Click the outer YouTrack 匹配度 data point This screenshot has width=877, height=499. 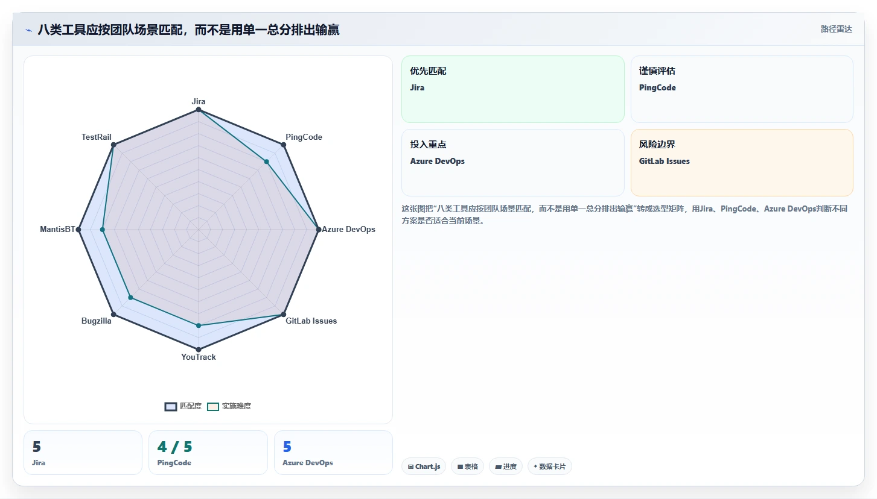[x=199, y=349]
